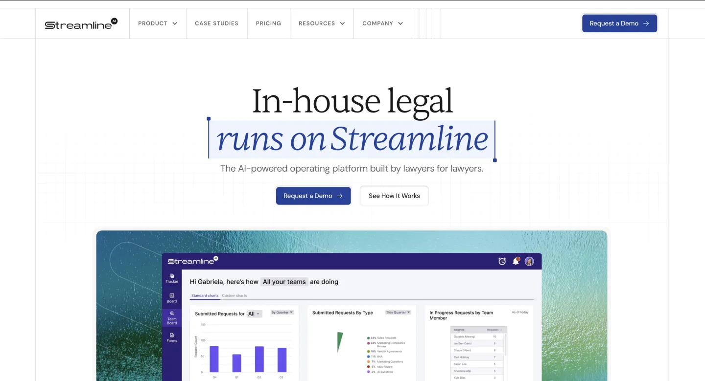The height and width of the screenshot is (381, 705).
Task: Switch to the Standard charts tab
Action: (205, 295)
